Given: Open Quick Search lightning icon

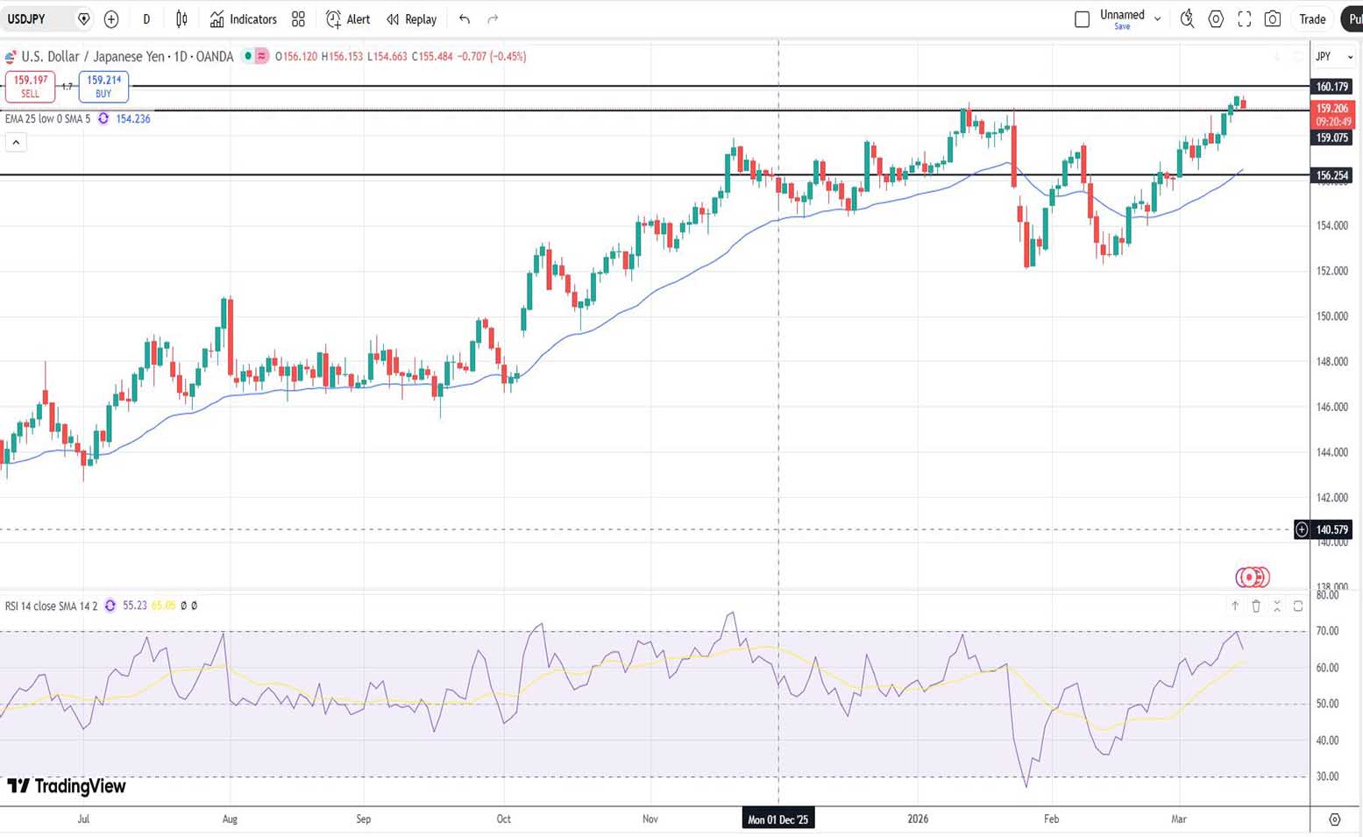Looking at the screenshot, I should [1187, 19].
